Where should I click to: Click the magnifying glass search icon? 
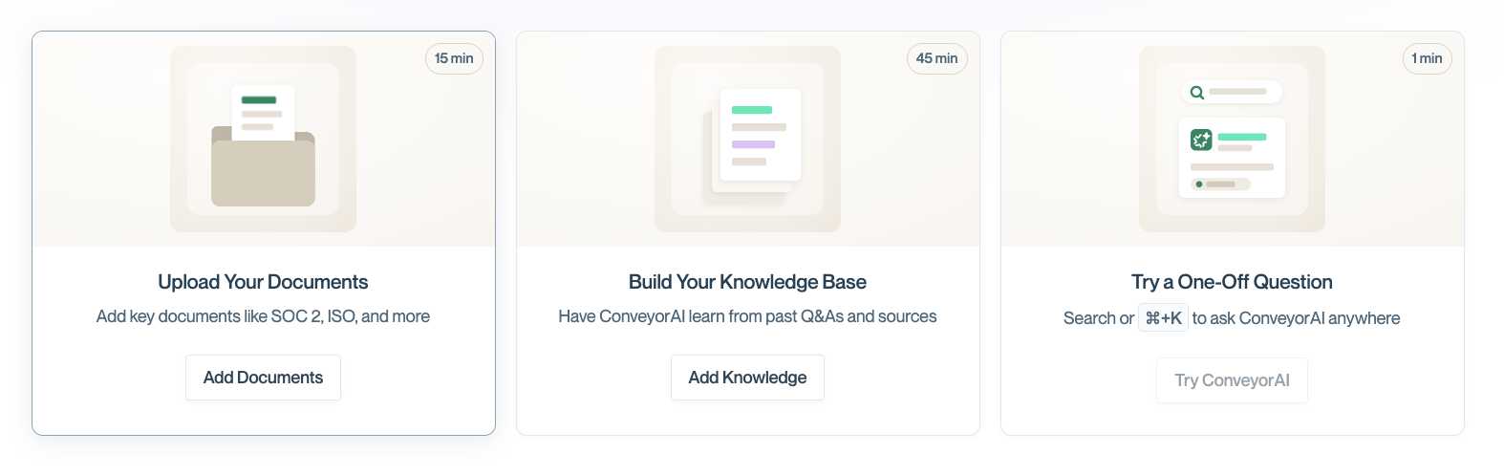tap(1197, 93)
